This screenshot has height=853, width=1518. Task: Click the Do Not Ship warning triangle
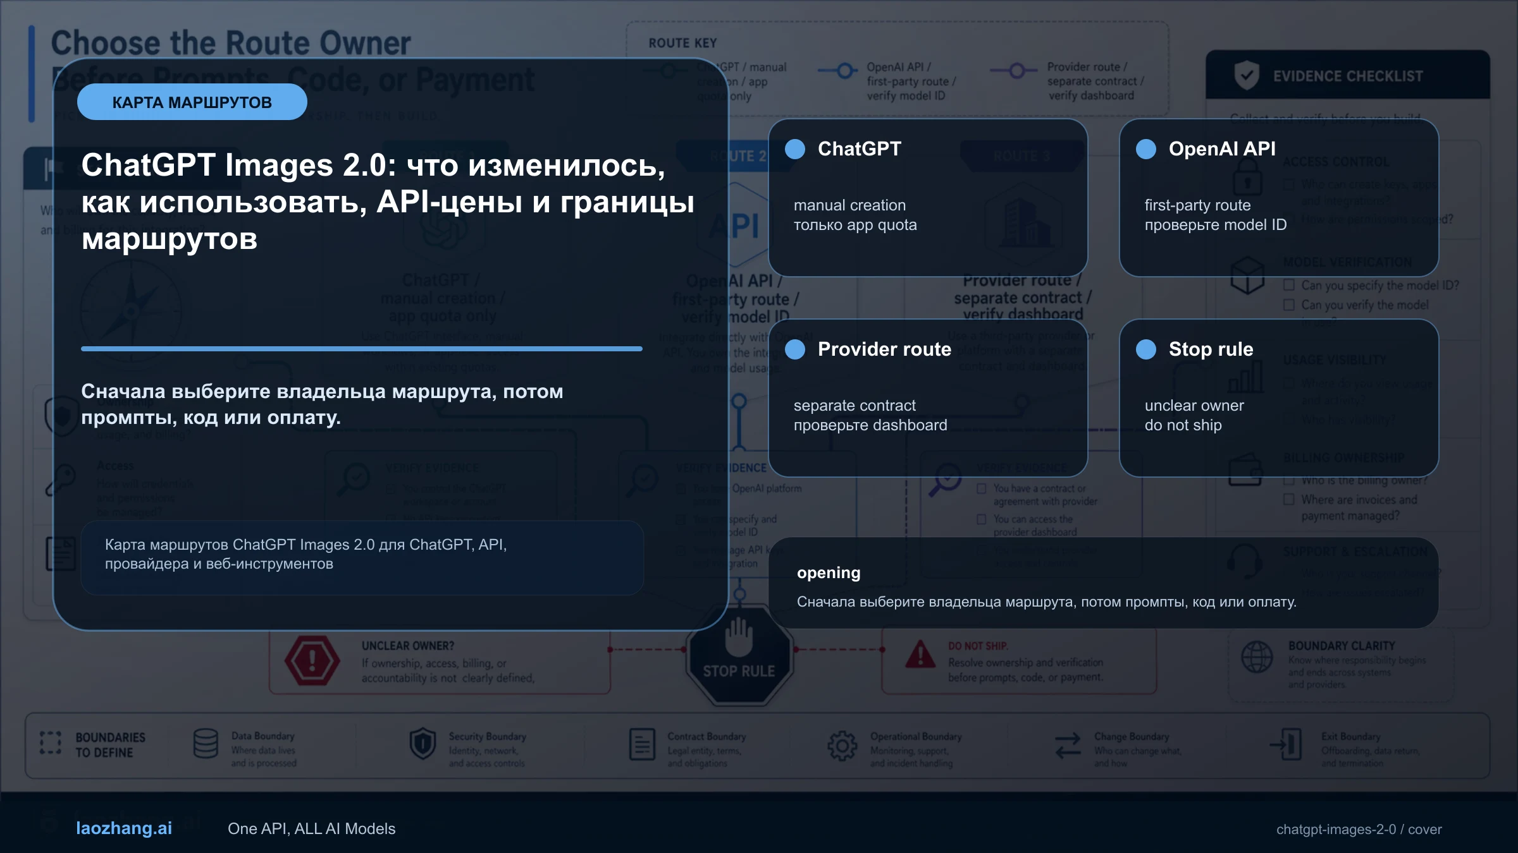click(x=920, y=655)
